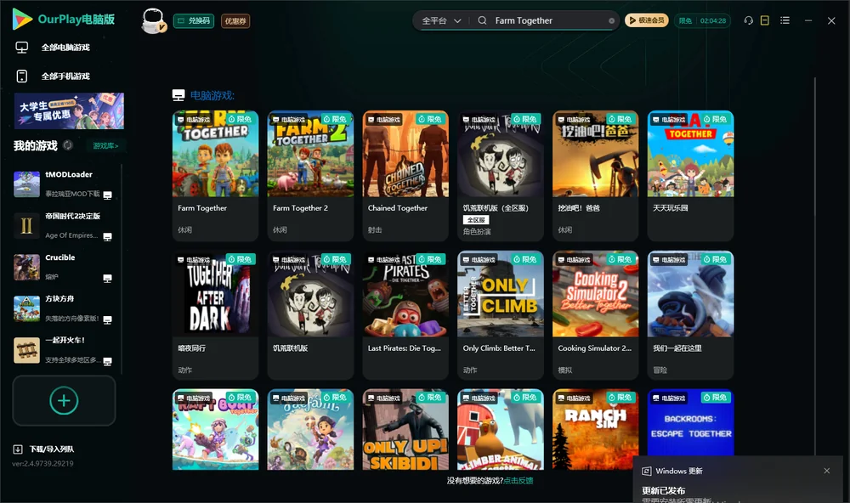This screenshot has height=503, width=850.
Task: Open the hamburger list menu icon
Action: (785, 20)
